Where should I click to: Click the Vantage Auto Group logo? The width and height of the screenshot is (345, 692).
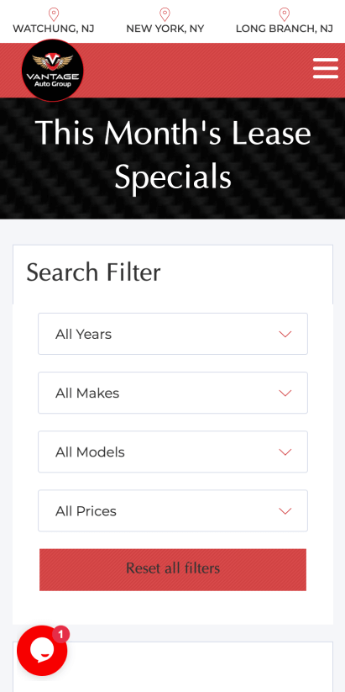click(x=52, y=71)
